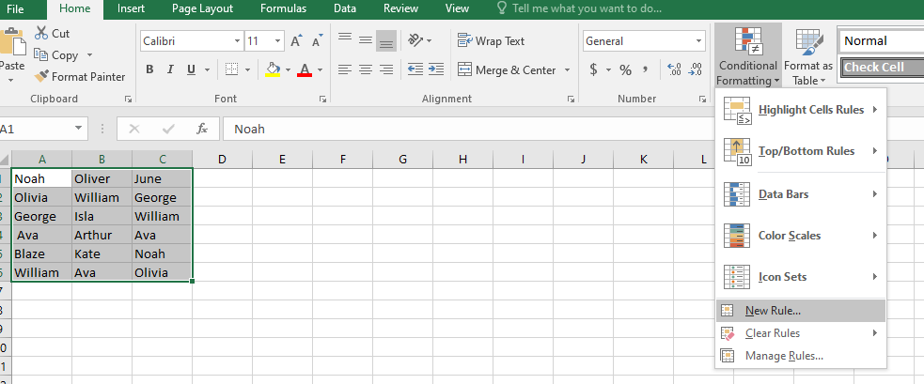
Task: Open the Format as Table gallery
Action: tap(808, 56)
